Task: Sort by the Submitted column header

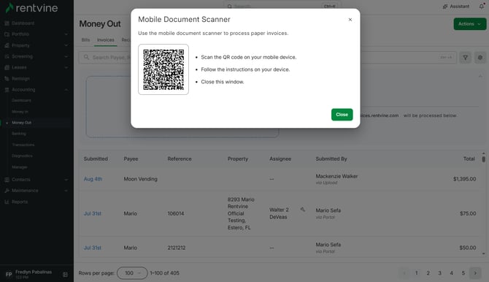Action: 96,159
